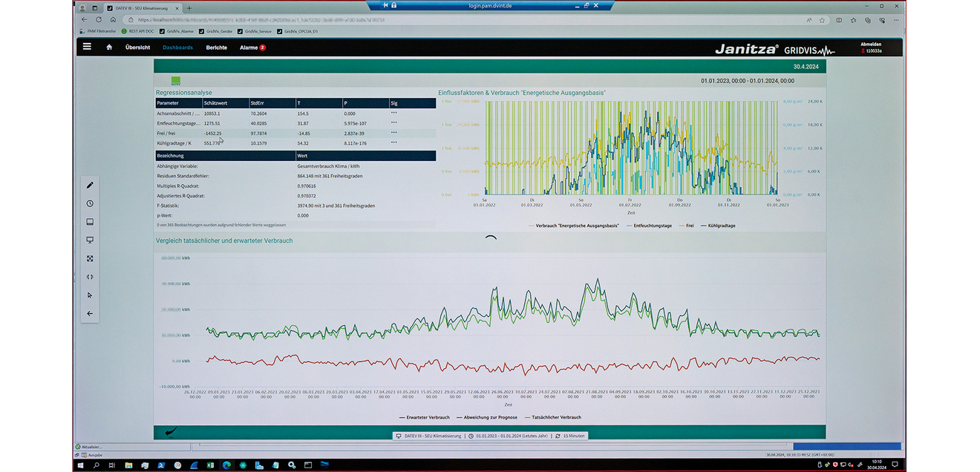
Task: Click the back arrow icon in sidebar
Action: 90,313
